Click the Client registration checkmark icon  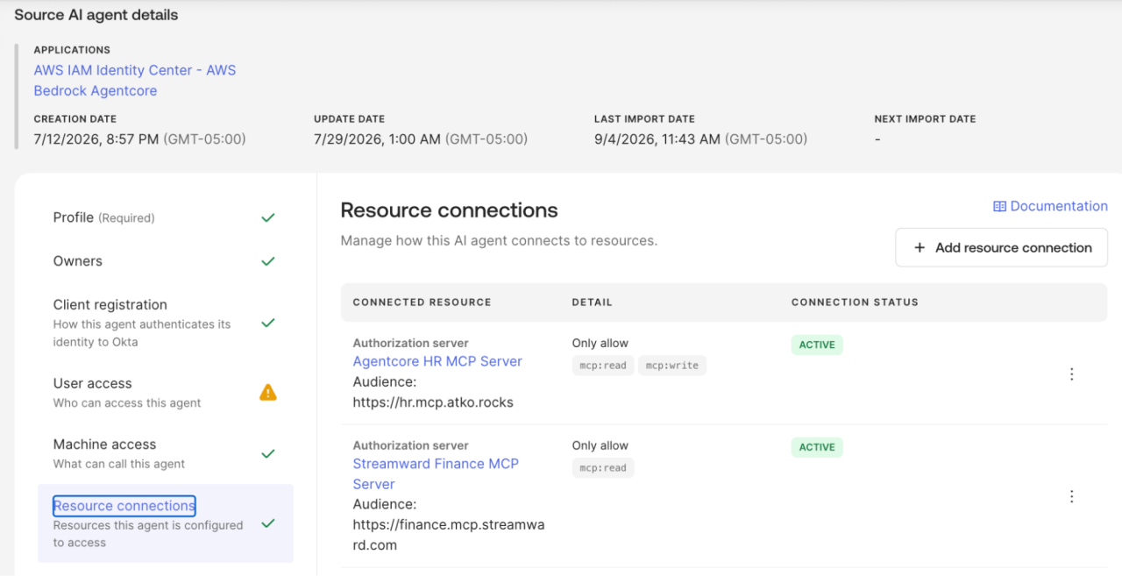[x=268, y=323]
